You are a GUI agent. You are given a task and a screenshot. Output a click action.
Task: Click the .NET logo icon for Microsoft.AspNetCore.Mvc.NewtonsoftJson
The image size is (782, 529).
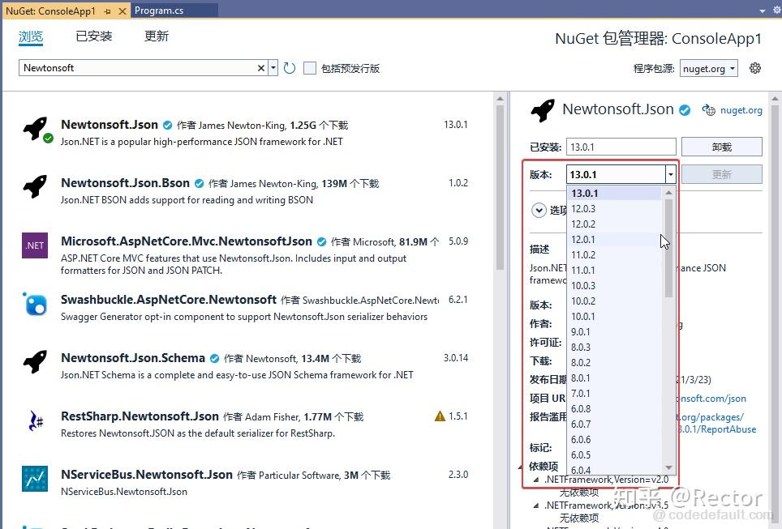34,245
